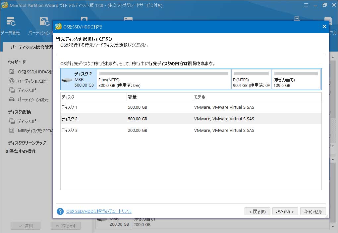Click the OS migration wizard icon in sidebar
Viewport: 338px width, 233px height.
click(x=12, y=72)
